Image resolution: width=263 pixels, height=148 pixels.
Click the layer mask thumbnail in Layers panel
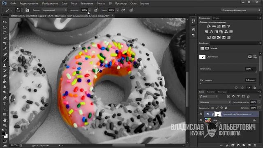[218, 114]
